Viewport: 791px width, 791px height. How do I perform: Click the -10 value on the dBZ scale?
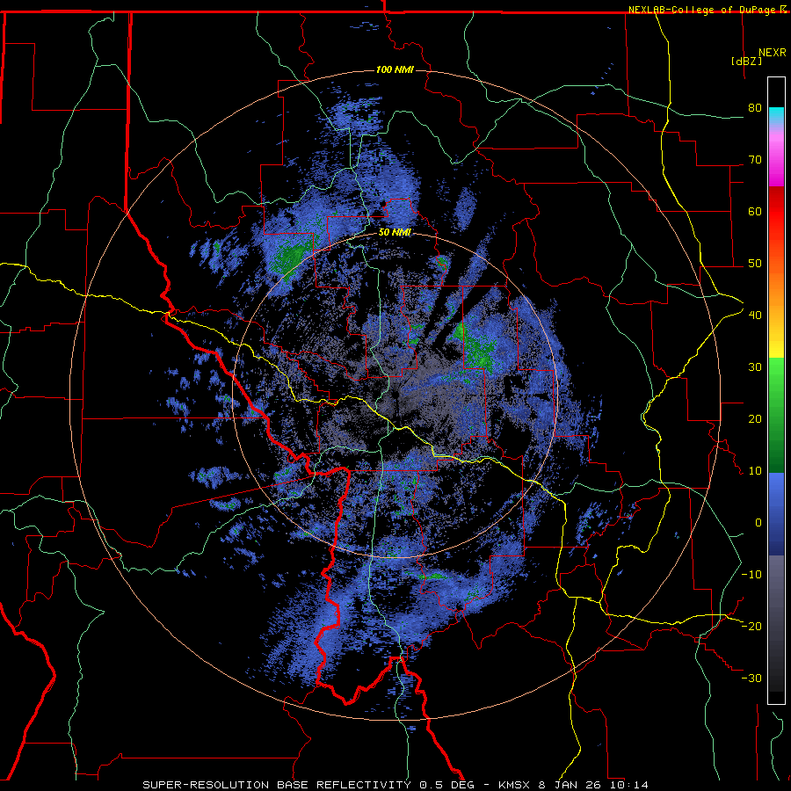click(751, 575)
